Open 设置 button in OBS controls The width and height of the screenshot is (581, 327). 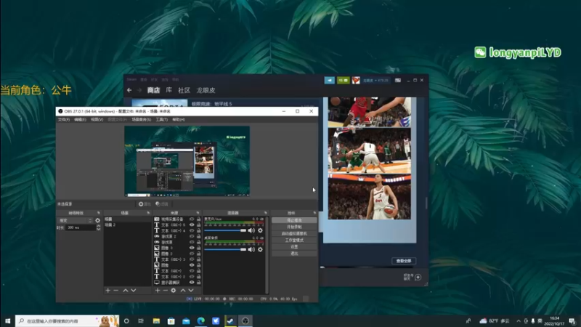[x=294, y=247]
